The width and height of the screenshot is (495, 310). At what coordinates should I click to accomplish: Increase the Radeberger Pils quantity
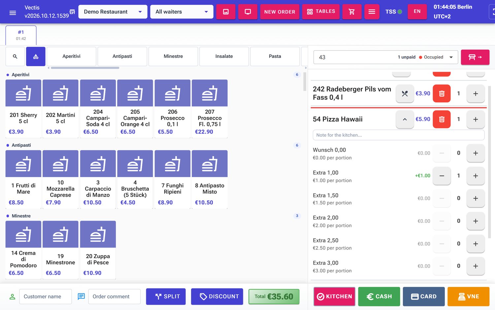pos(476,94)
